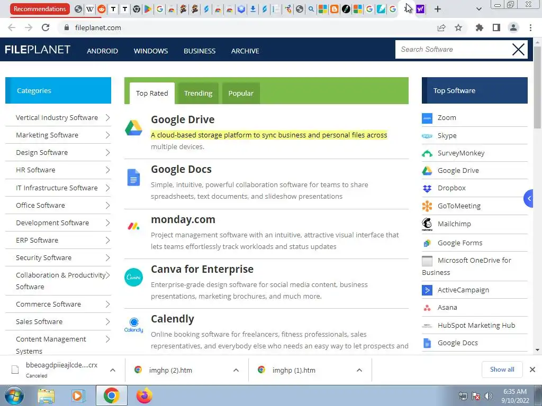This screenshot has height=406, width=542.
Task: Open Windows Explorer from the taskbar
Action: (x=46, y=396)
